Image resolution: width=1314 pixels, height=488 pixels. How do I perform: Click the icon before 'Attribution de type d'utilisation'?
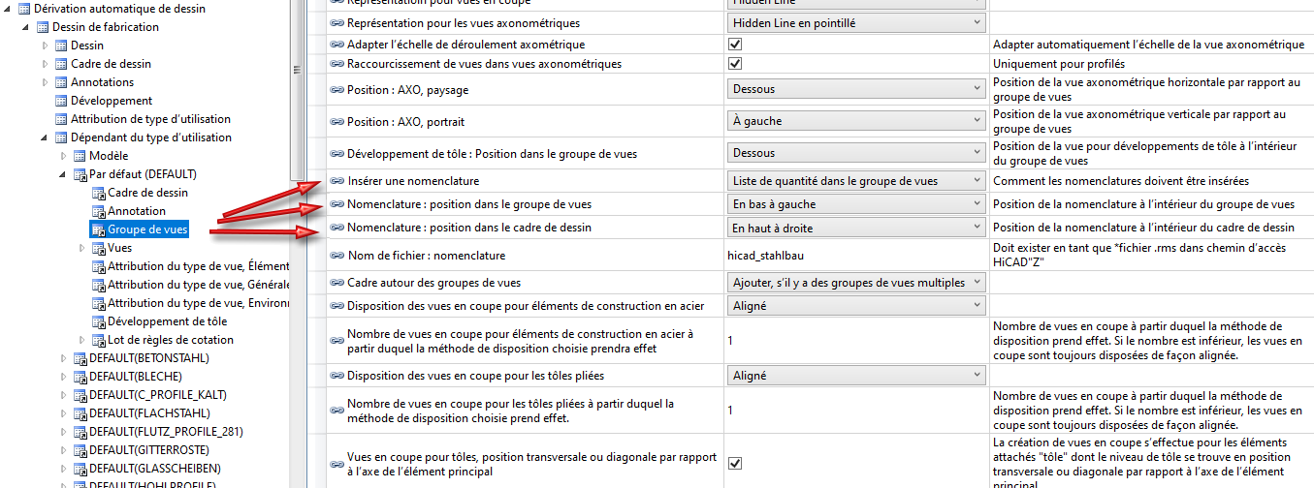pos(61,119)
